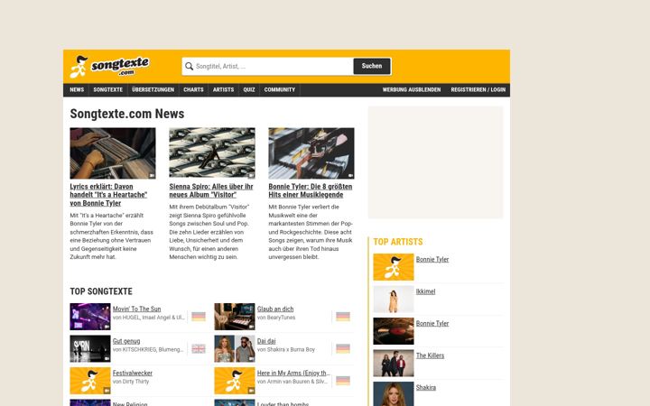Click first Bonnie Tyler placeholder logo image
This screenshot has width=650, height=406.
coord(394,267)
